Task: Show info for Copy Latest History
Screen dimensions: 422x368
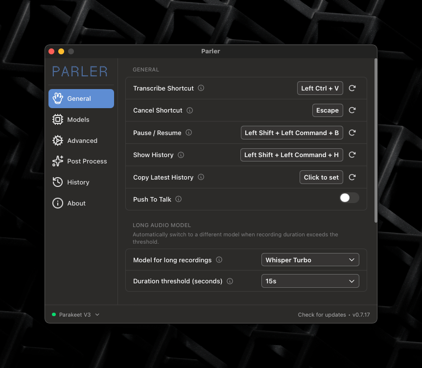Action: [201, 177]
